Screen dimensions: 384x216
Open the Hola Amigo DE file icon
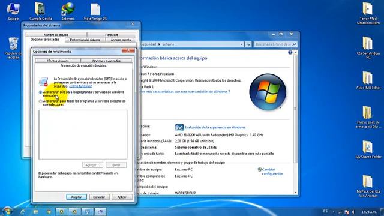click(x=95, y=11)
